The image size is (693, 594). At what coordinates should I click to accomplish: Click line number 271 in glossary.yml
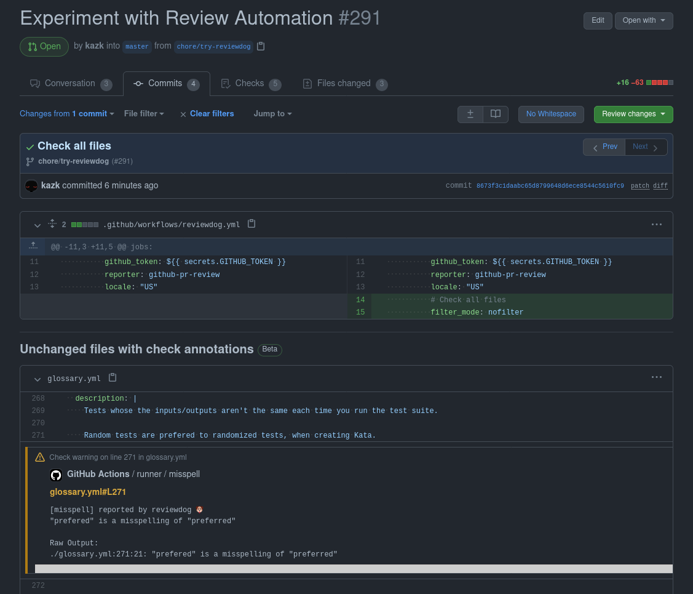click(38, 435)
